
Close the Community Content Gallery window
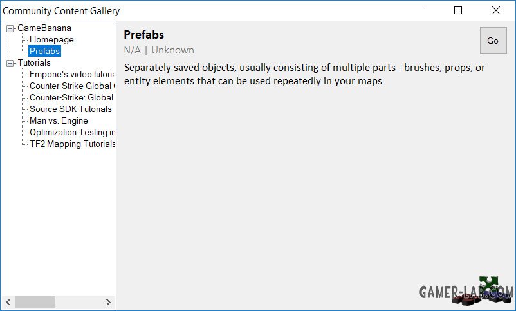(496, 10)
